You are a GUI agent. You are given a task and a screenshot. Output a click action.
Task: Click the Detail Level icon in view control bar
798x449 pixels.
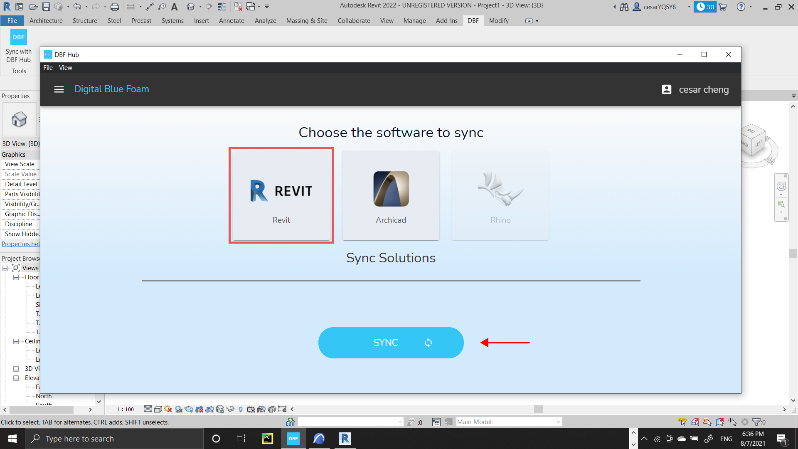pos(148,410)
